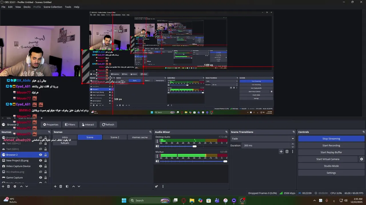Viewport: 366px width, 205px height.
Task: Show the Text (GDI+) source
Action: (41, 149)
